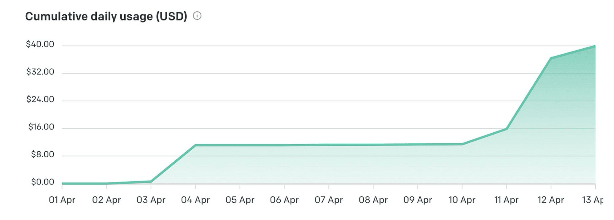
Task: Click the $16.00 y-axis label
Action: pos(41,127)
